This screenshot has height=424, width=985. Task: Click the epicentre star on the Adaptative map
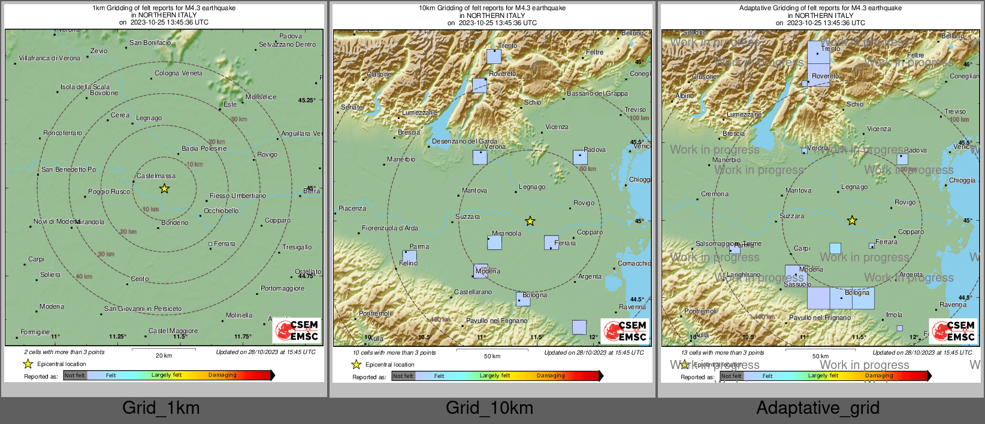click(852, 221)
